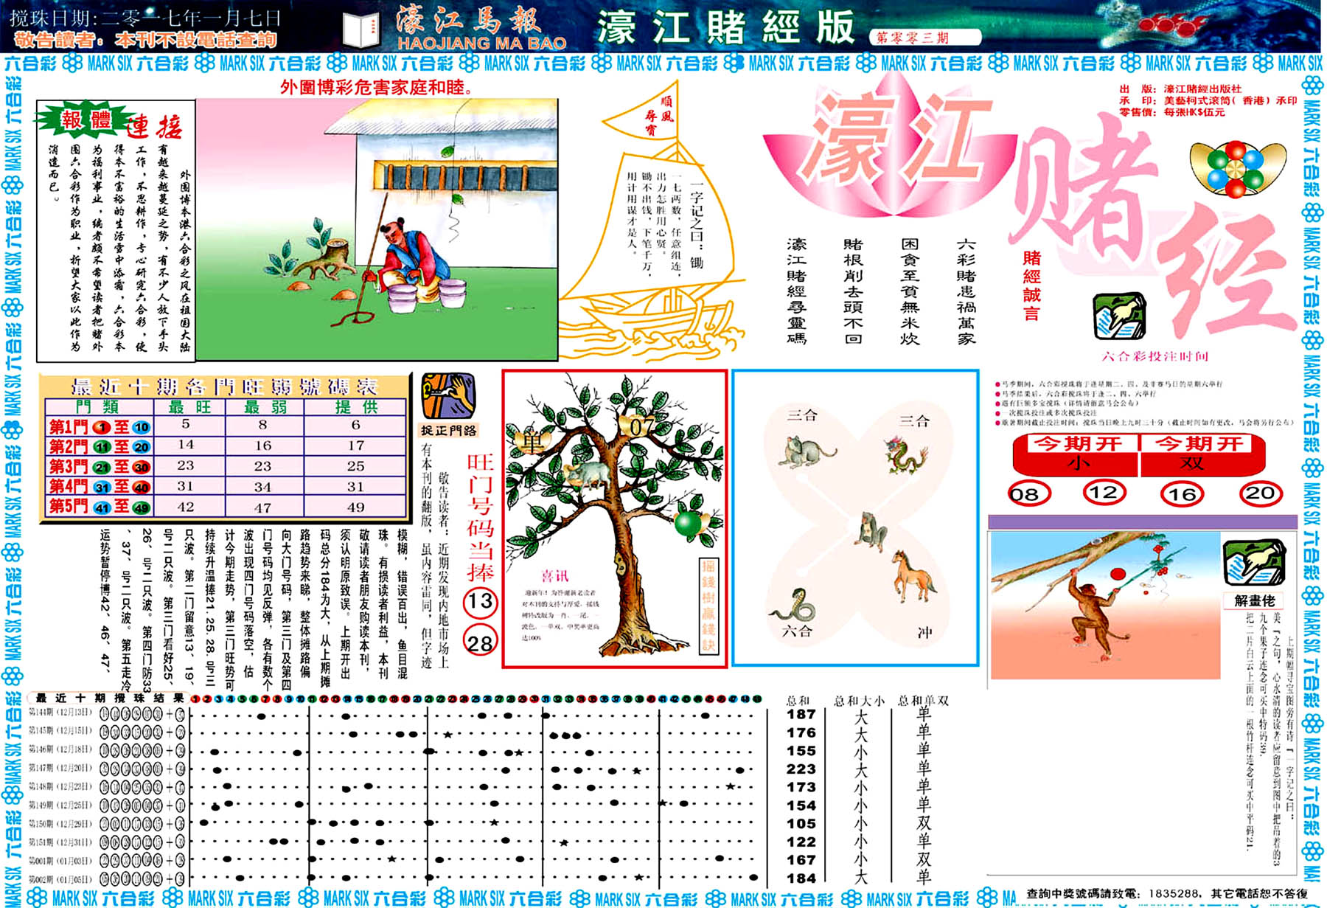
Task: Click the monkey in the zodiac box center
Action: [x=871, y=532]
